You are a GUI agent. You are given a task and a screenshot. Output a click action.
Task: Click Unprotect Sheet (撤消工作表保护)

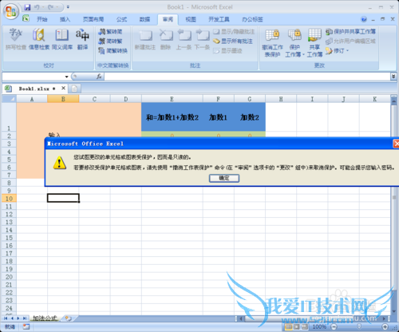point(272,42)
